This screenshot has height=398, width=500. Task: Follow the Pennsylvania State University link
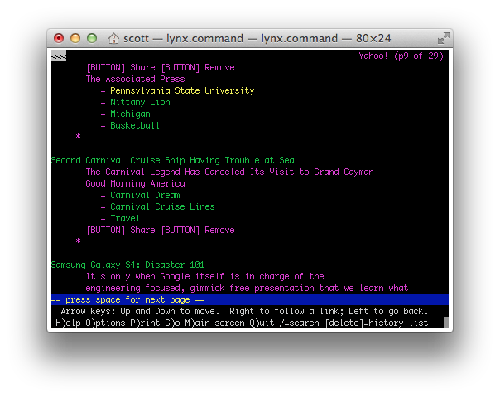click(182, 90)
